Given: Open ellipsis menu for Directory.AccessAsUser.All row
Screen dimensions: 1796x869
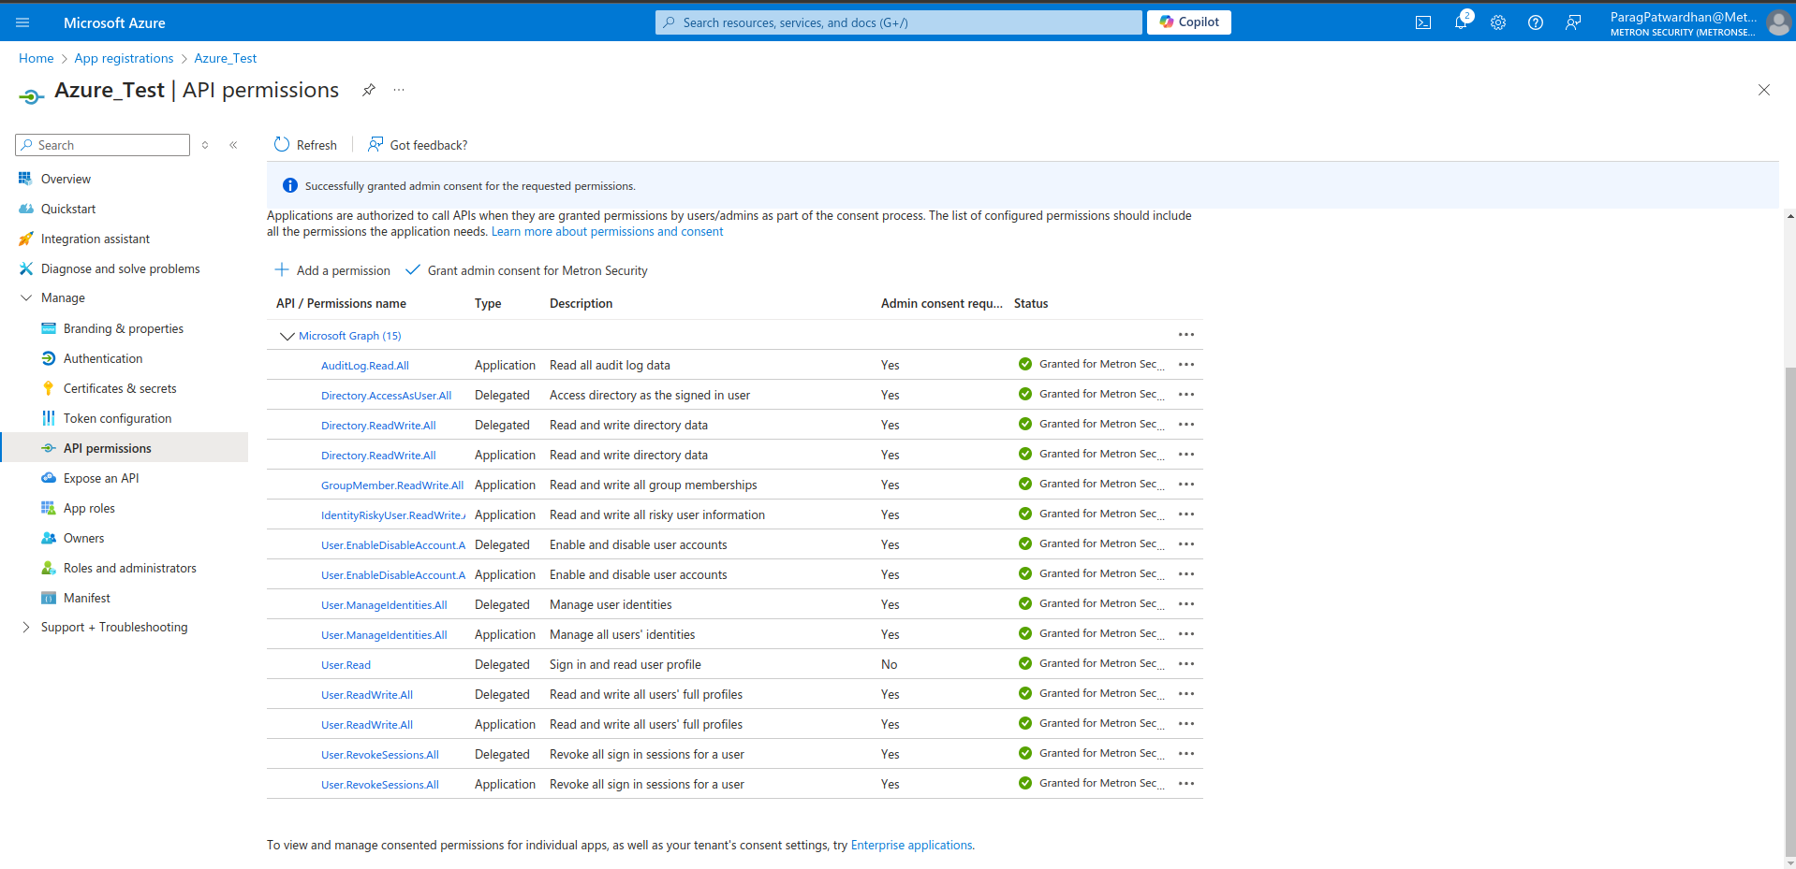Looking at the screenshot, I should pos(1186,394).
